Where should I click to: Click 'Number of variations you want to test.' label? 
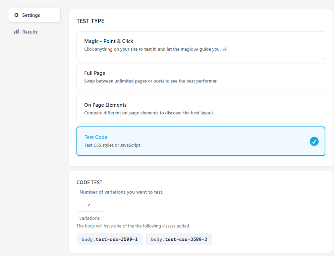[x=121, y=192]
